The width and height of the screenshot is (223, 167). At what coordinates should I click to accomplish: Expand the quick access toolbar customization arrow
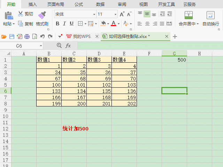[60, 36]
